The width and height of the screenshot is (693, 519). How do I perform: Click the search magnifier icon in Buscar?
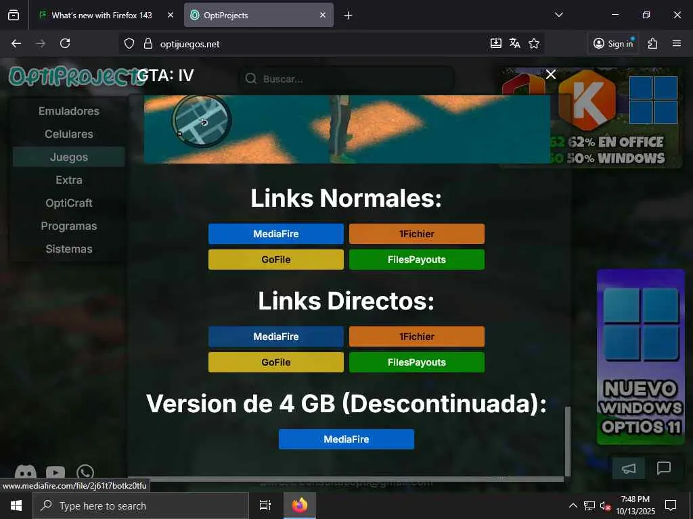251,79
